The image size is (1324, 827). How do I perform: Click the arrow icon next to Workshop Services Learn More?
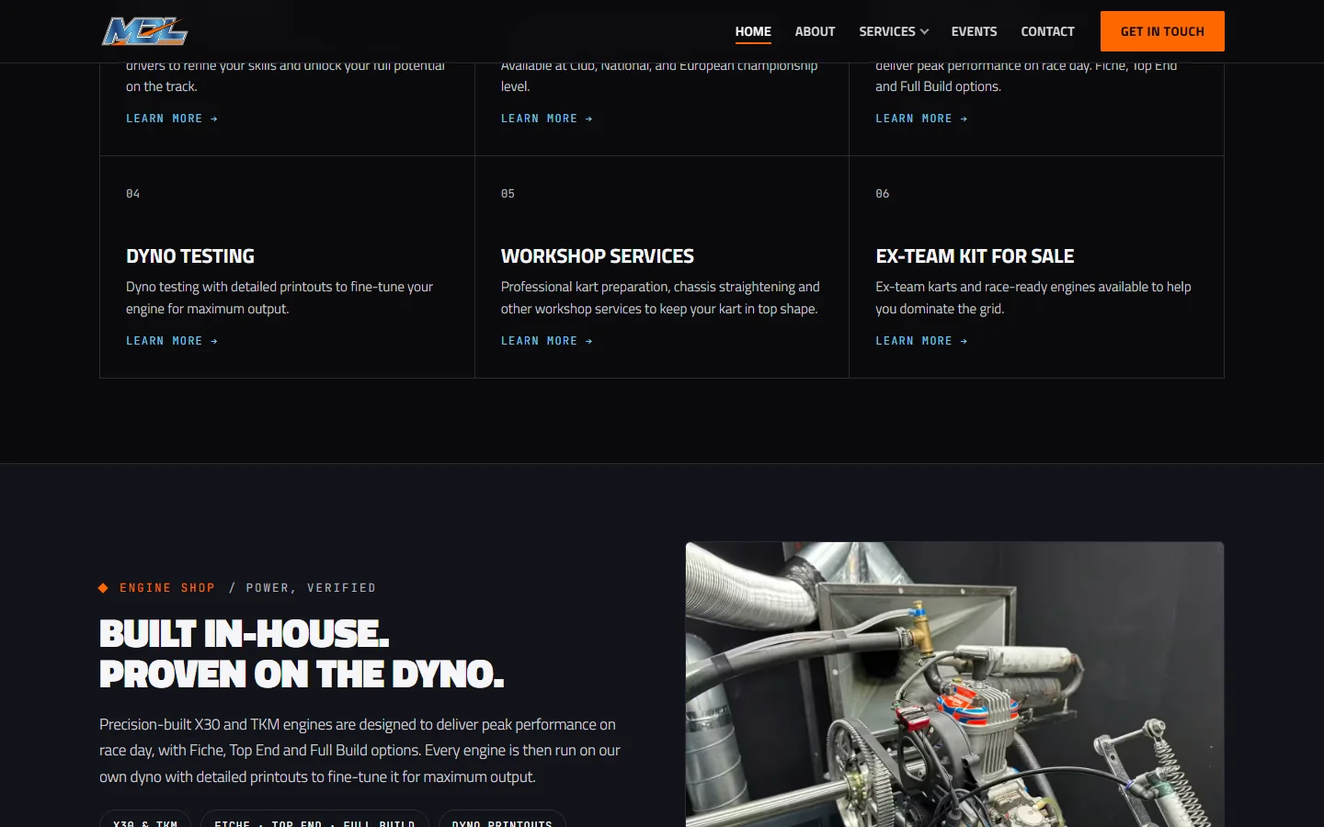[x=589, y=341]
